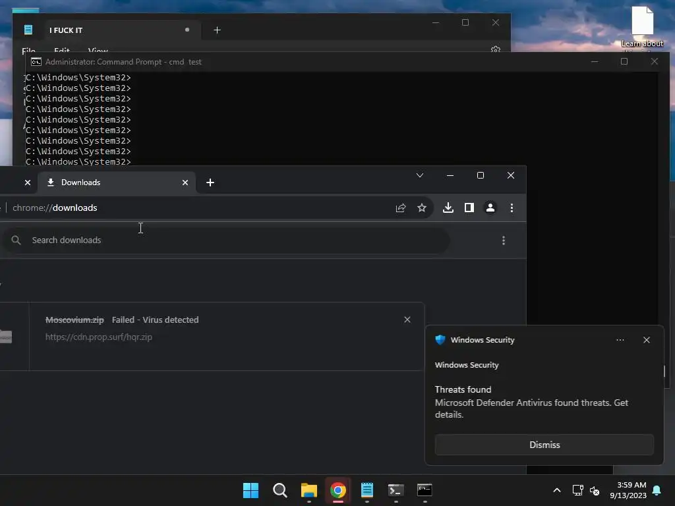This screenshot has height=506, width=675.
Task: Open clock and date flyout
Action: coord(628,490)
